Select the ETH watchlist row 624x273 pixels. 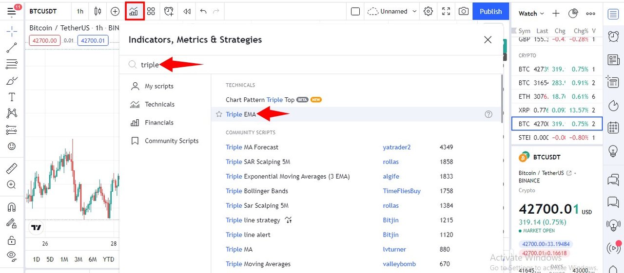[557, 96]
